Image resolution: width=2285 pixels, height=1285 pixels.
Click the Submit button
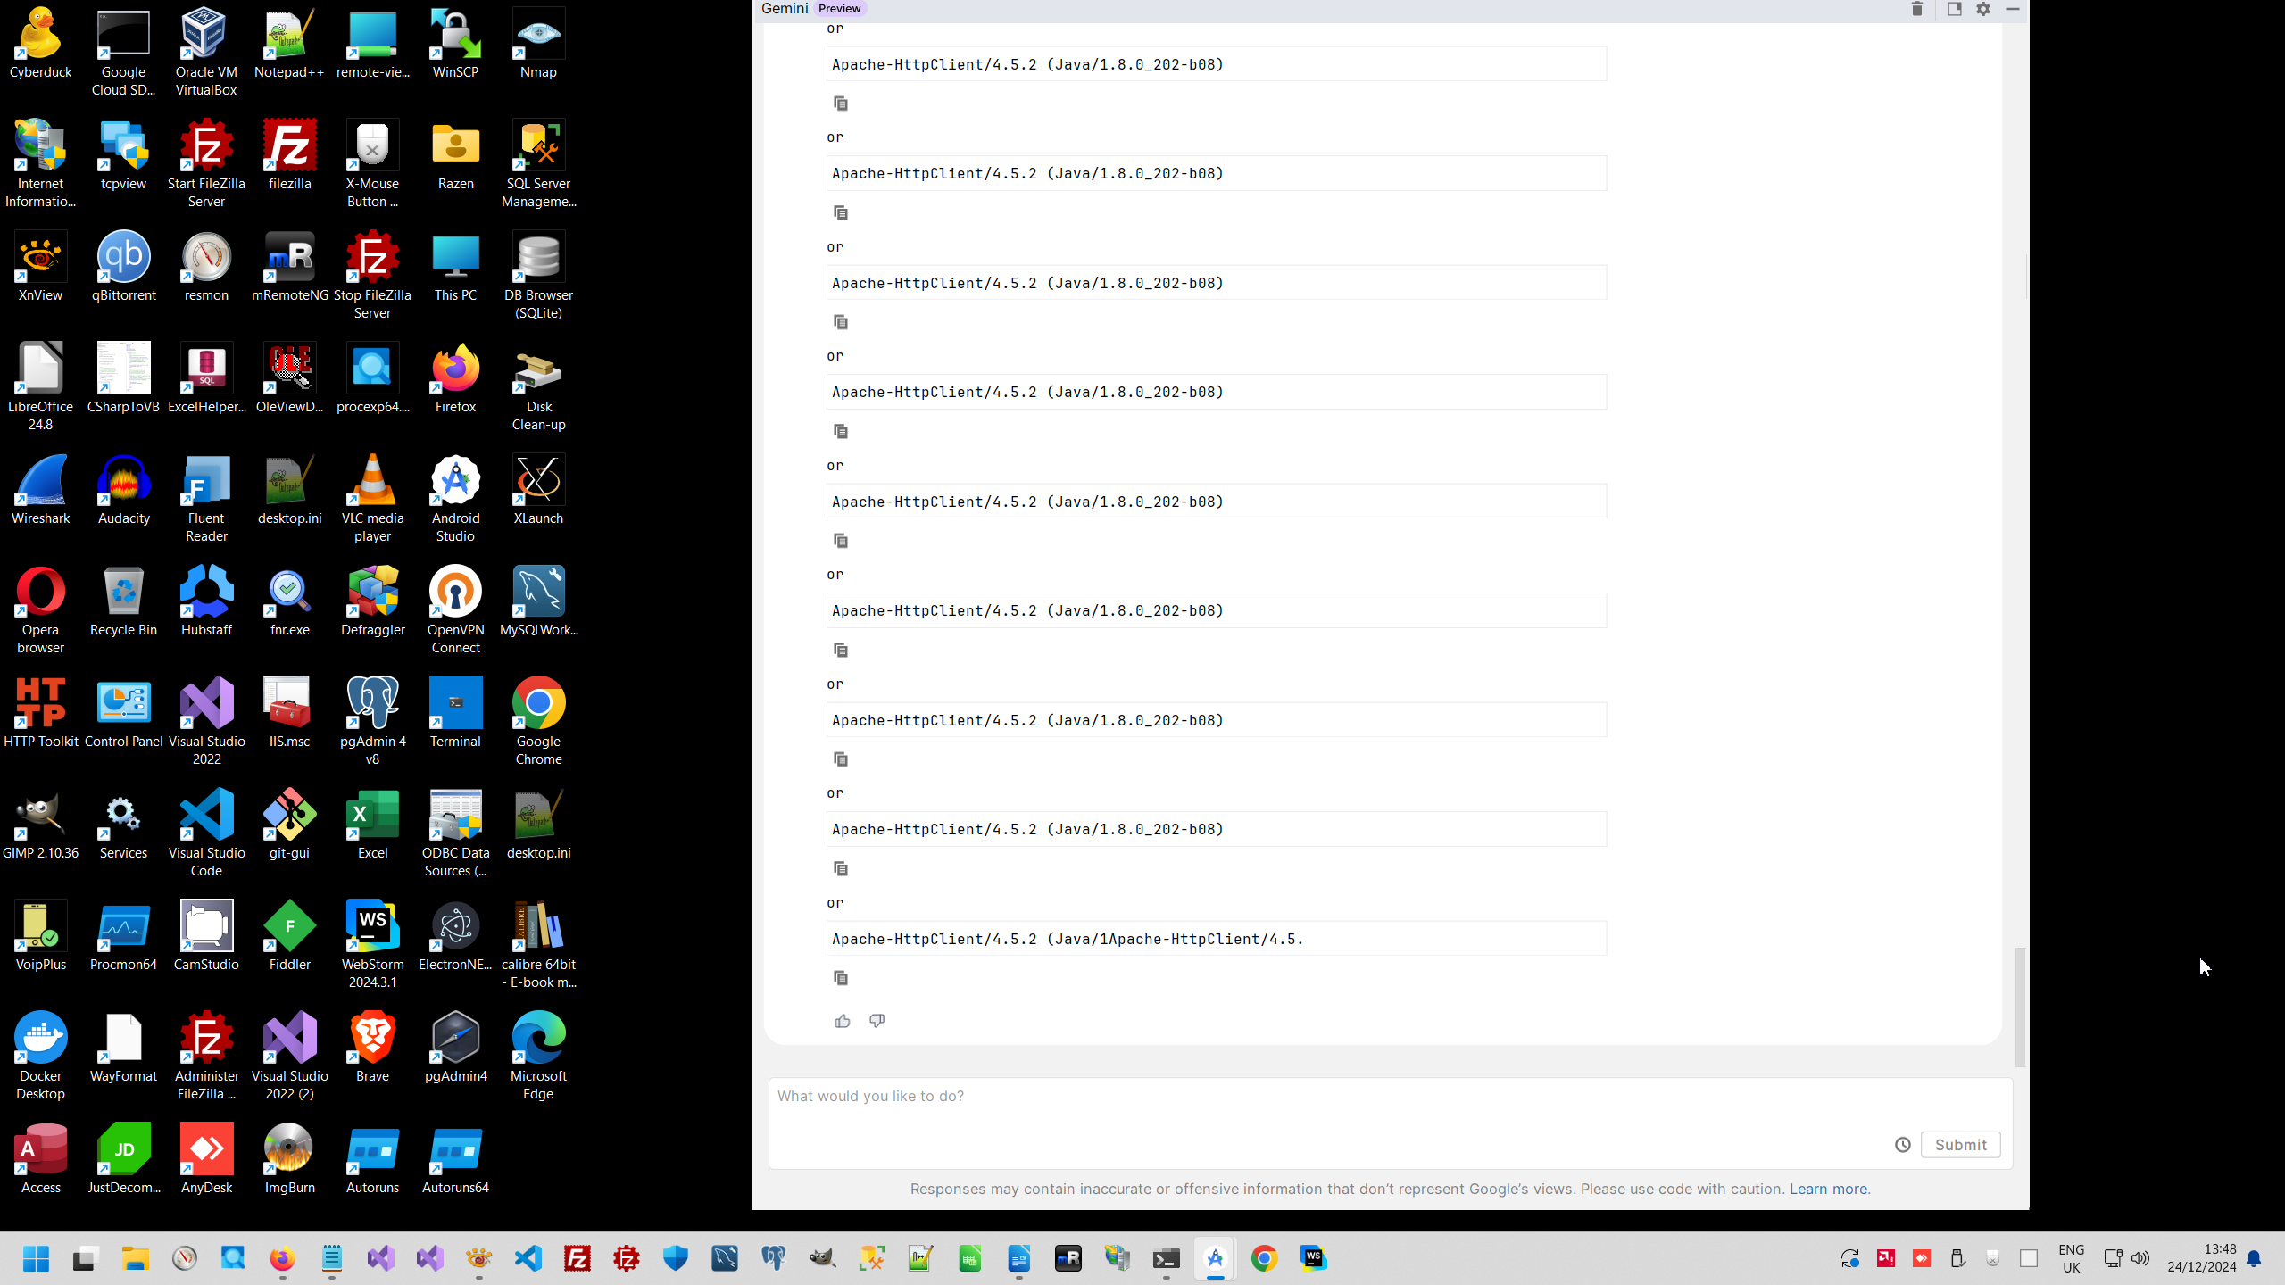pos(1960,1145)
